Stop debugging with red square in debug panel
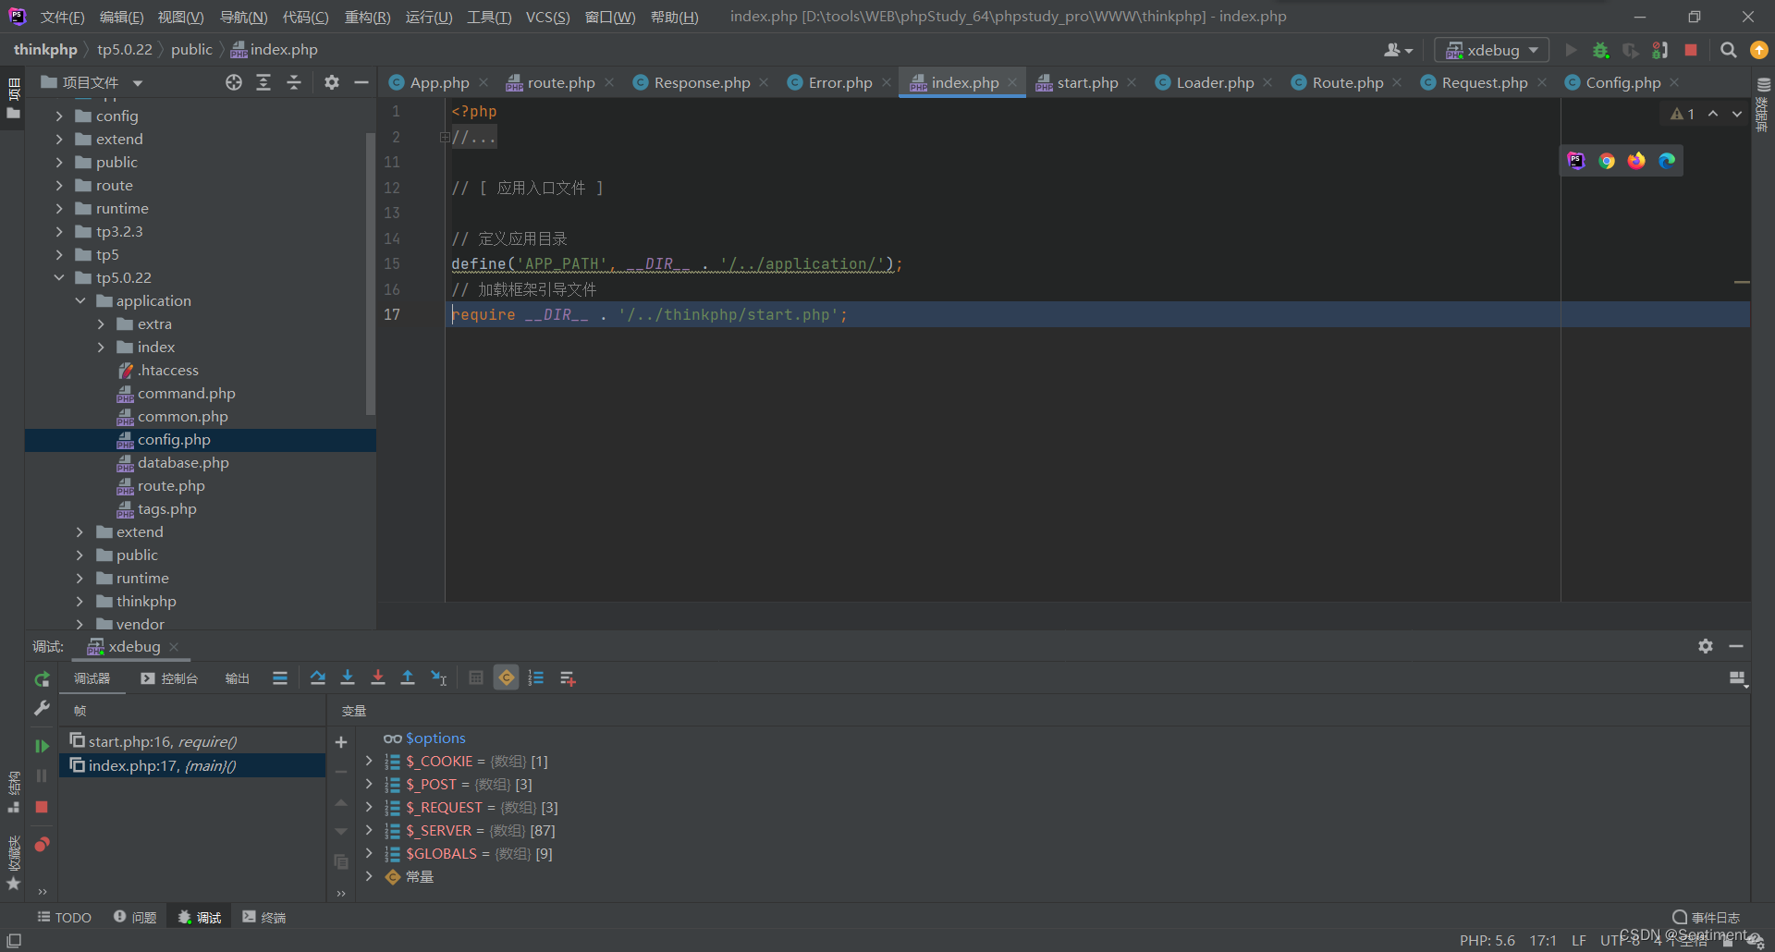The height and width of the screenshot is (952, 1775). [x=42, y=807]
